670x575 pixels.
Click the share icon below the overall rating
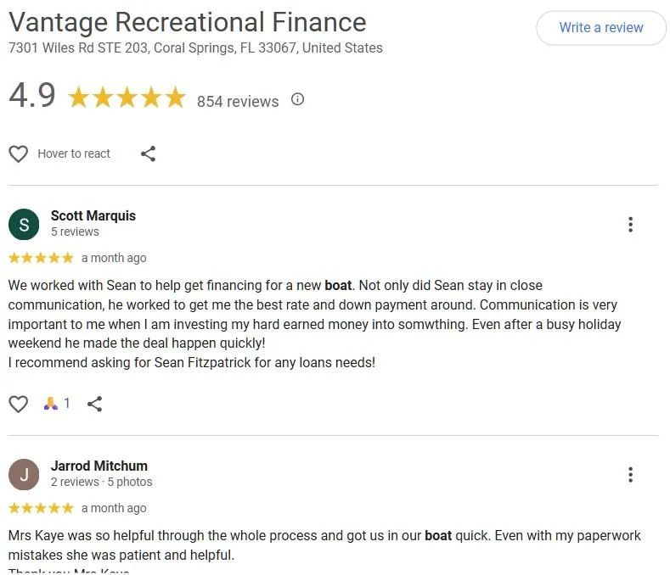[148, 154]
